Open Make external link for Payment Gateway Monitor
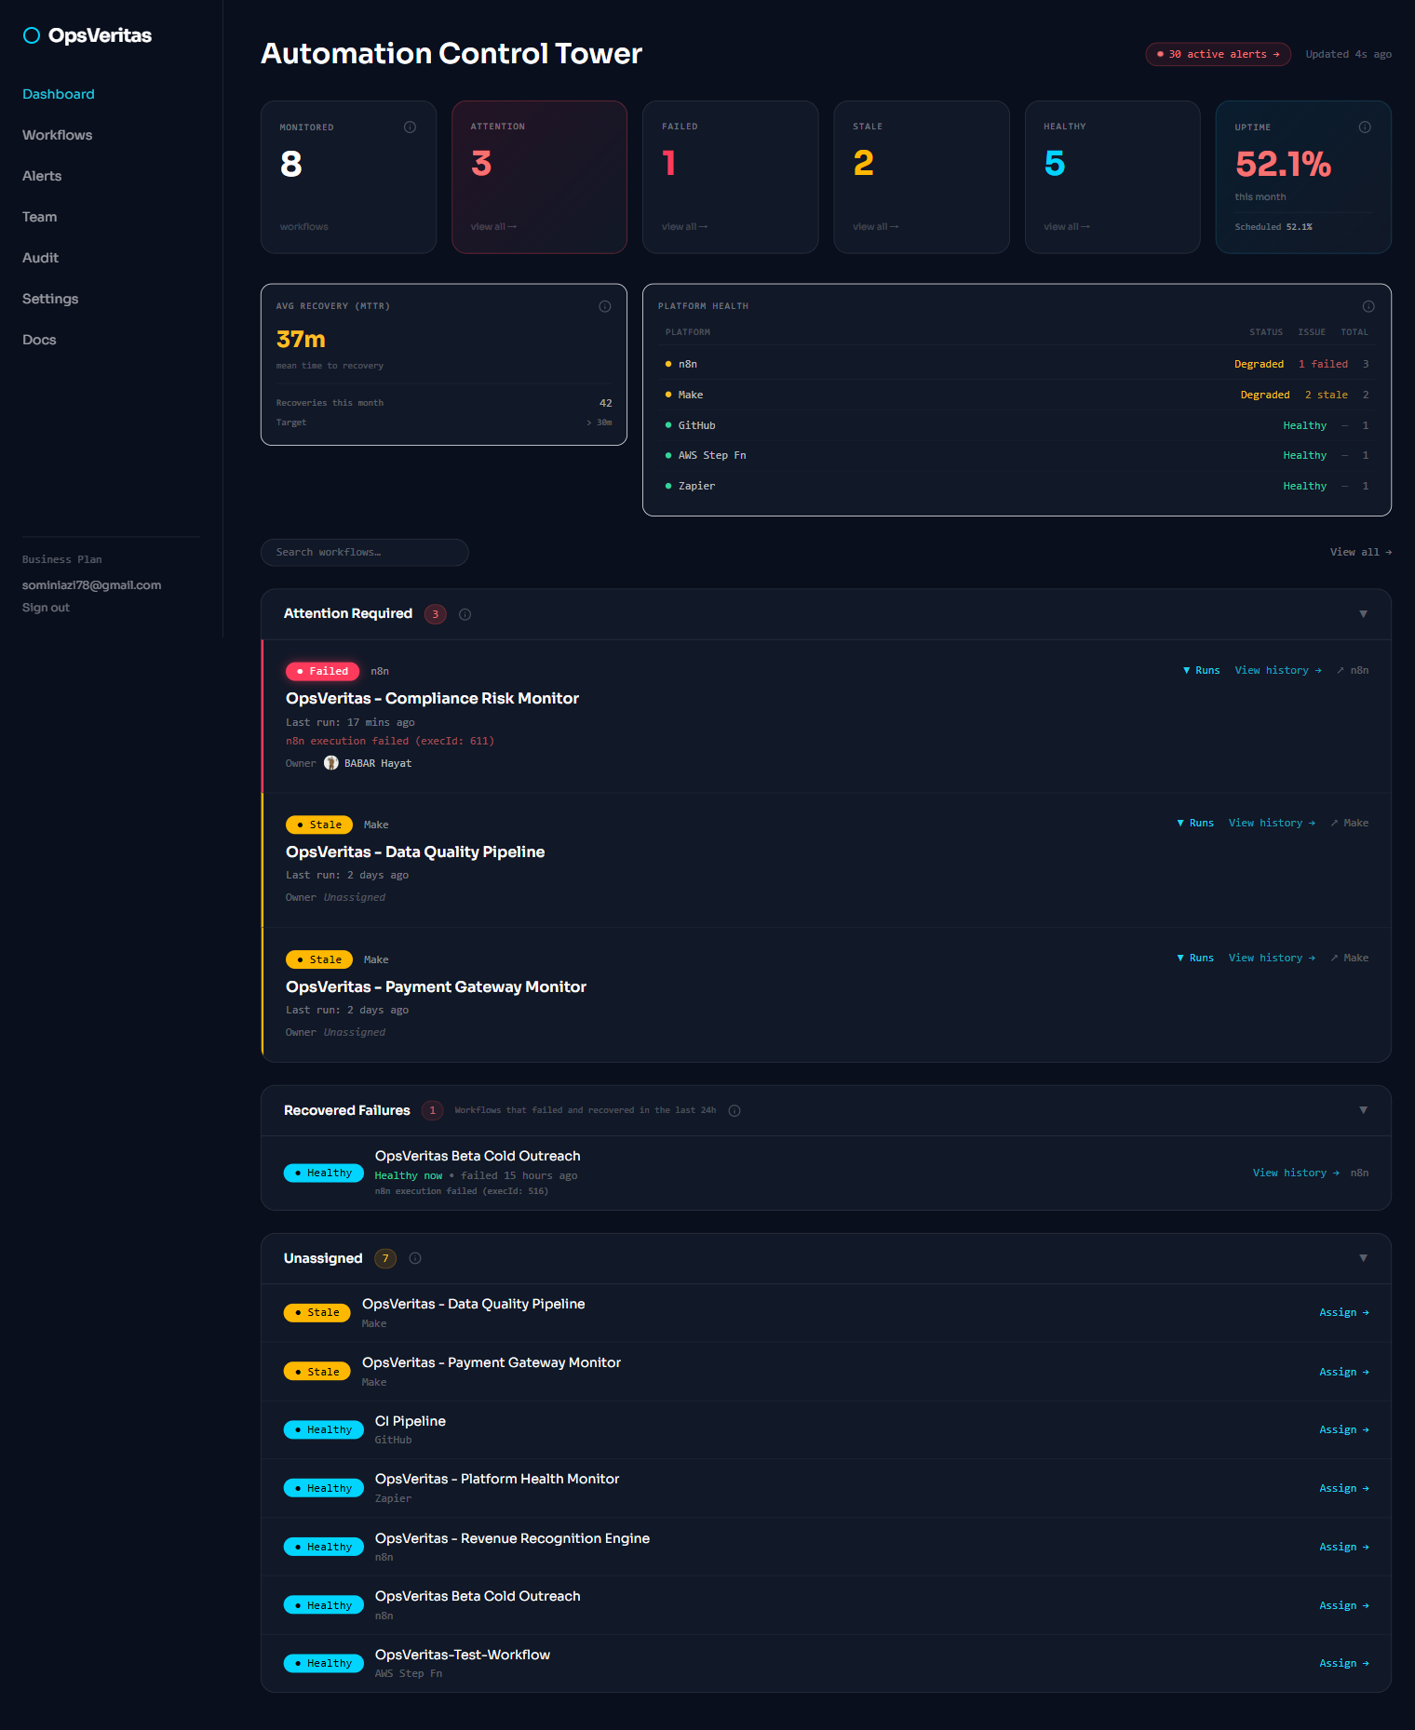 (1350, 958)
